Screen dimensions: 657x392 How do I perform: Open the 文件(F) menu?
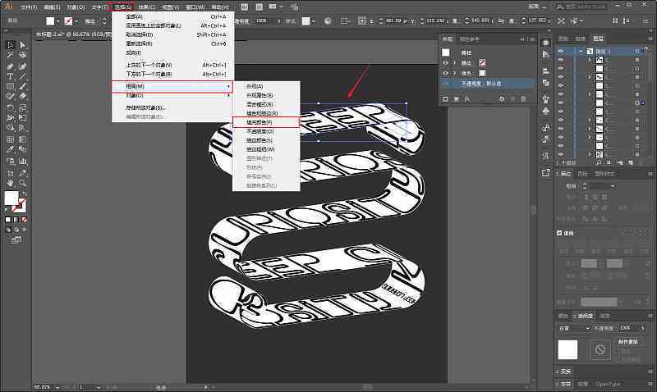pos(29,7)
